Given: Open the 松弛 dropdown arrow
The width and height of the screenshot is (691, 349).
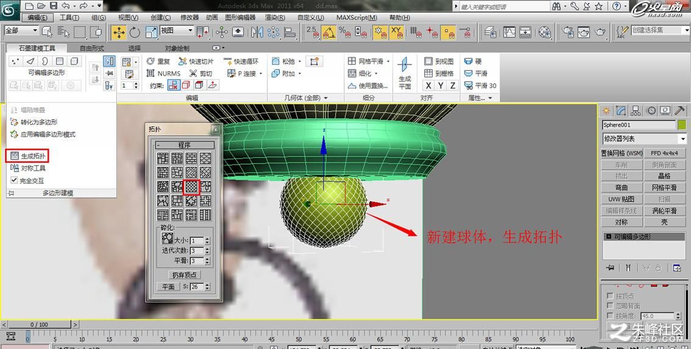Looking at the screenshot, I should (x=300, y=62).
